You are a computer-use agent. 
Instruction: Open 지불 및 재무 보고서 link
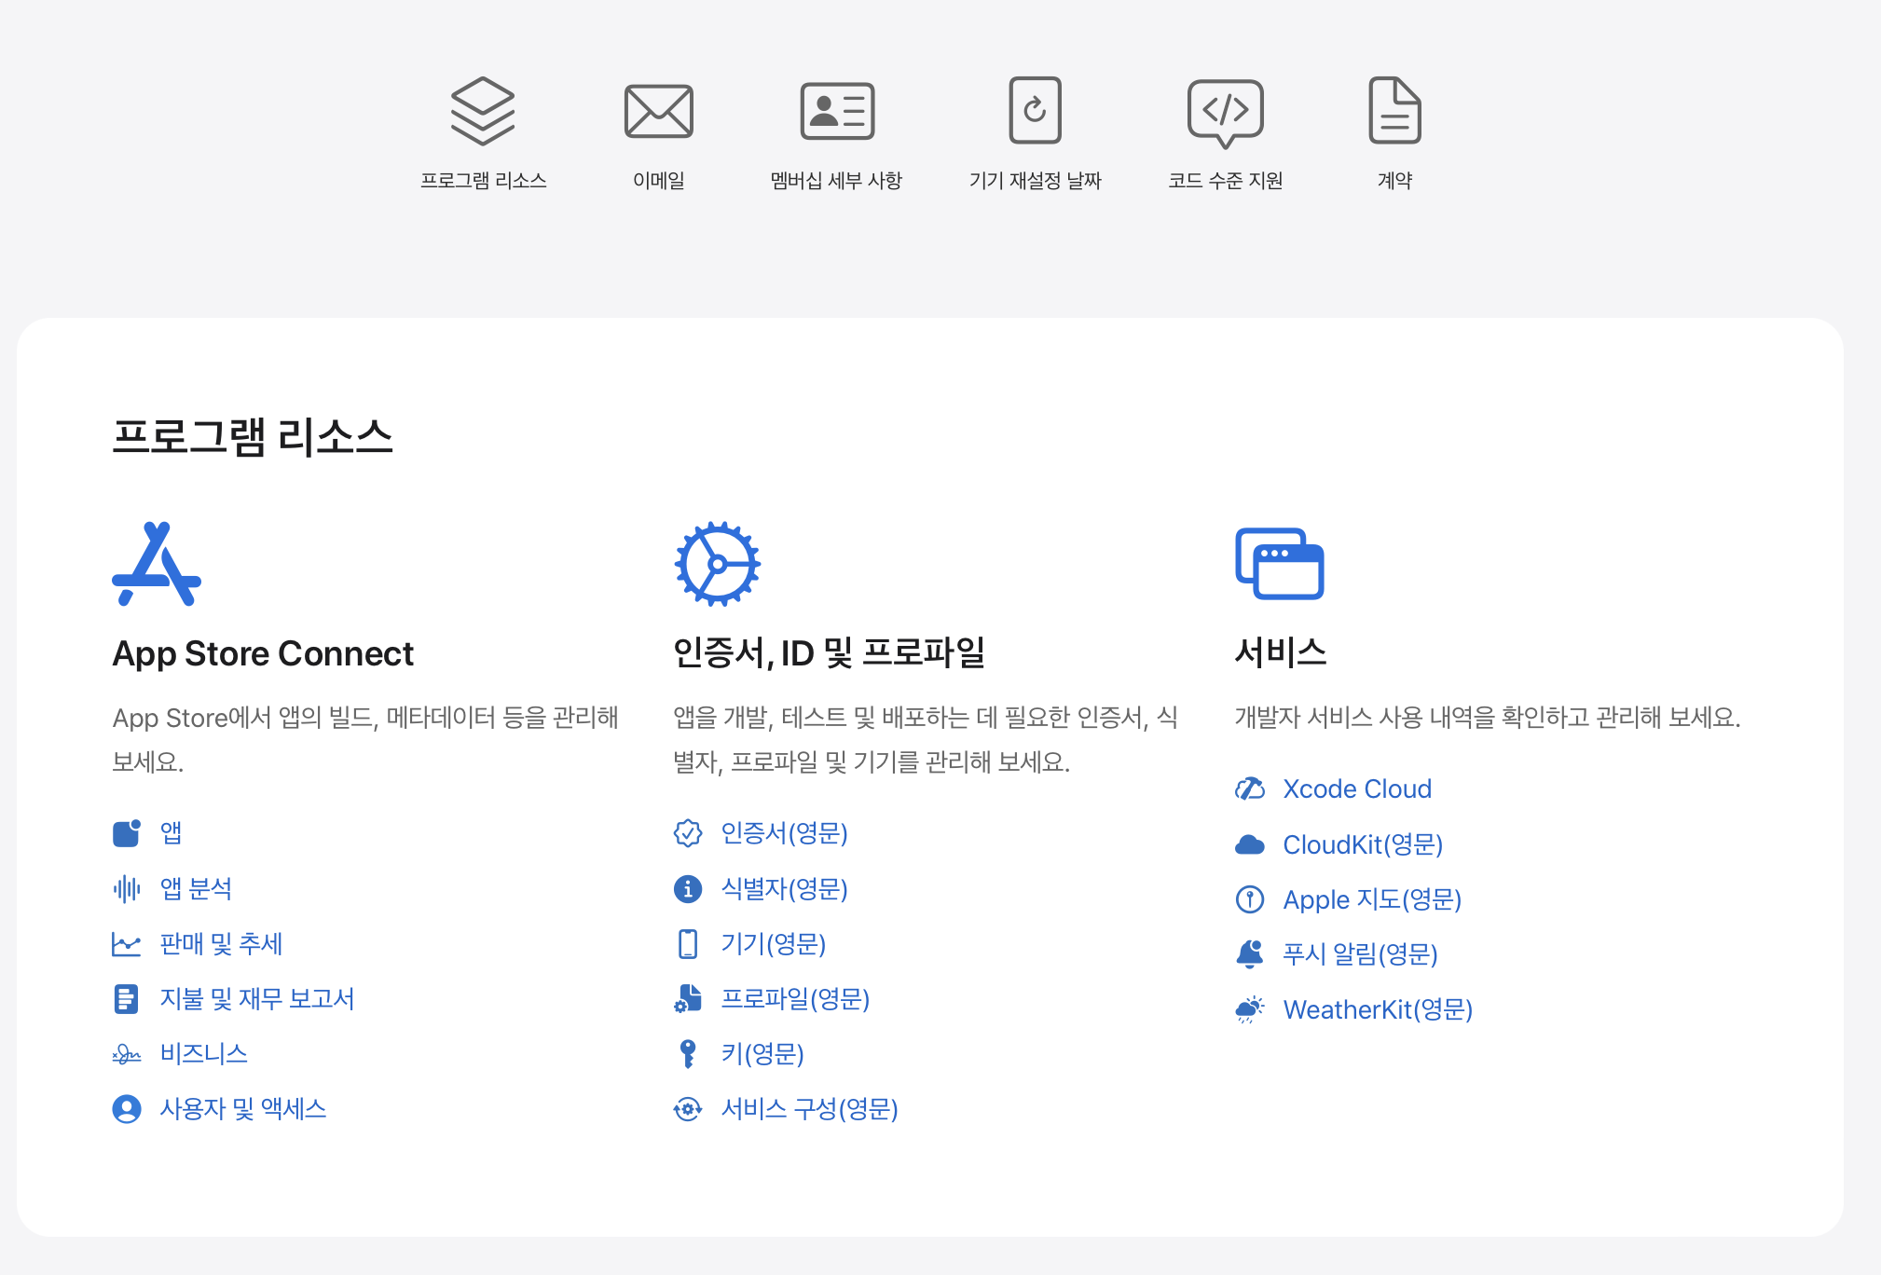point(257,999)
